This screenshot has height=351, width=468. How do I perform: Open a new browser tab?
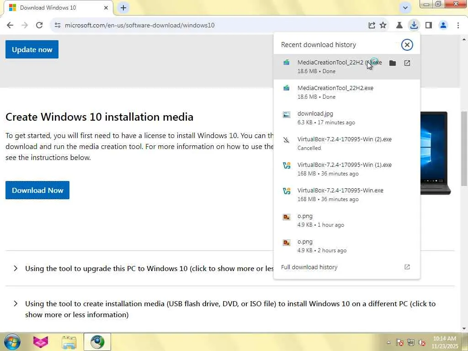(123, 8)
